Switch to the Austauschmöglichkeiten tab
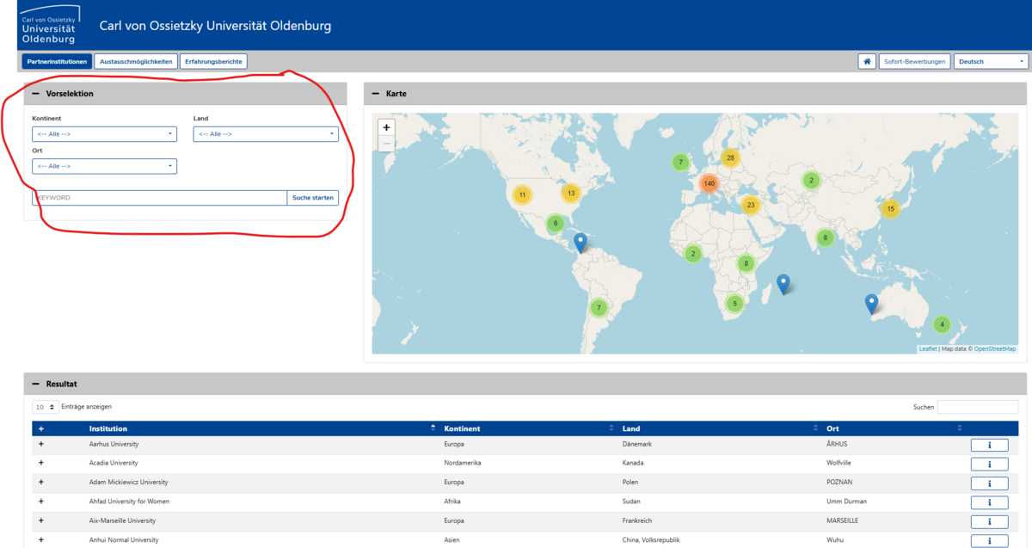1032x548 pixels. [136, 62]
